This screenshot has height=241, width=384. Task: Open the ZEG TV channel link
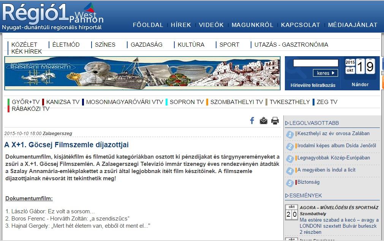point(327,102)
